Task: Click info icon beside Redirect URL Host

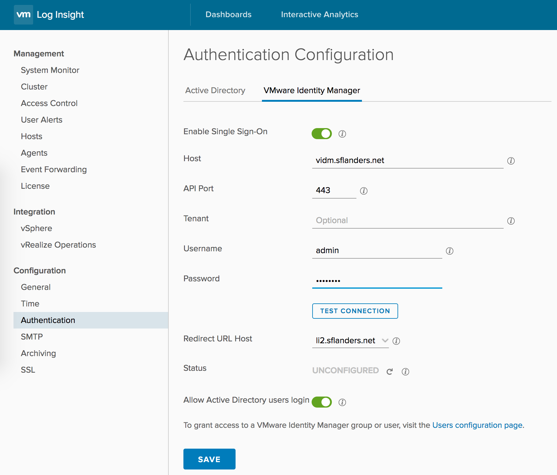Action: point(396,341)
